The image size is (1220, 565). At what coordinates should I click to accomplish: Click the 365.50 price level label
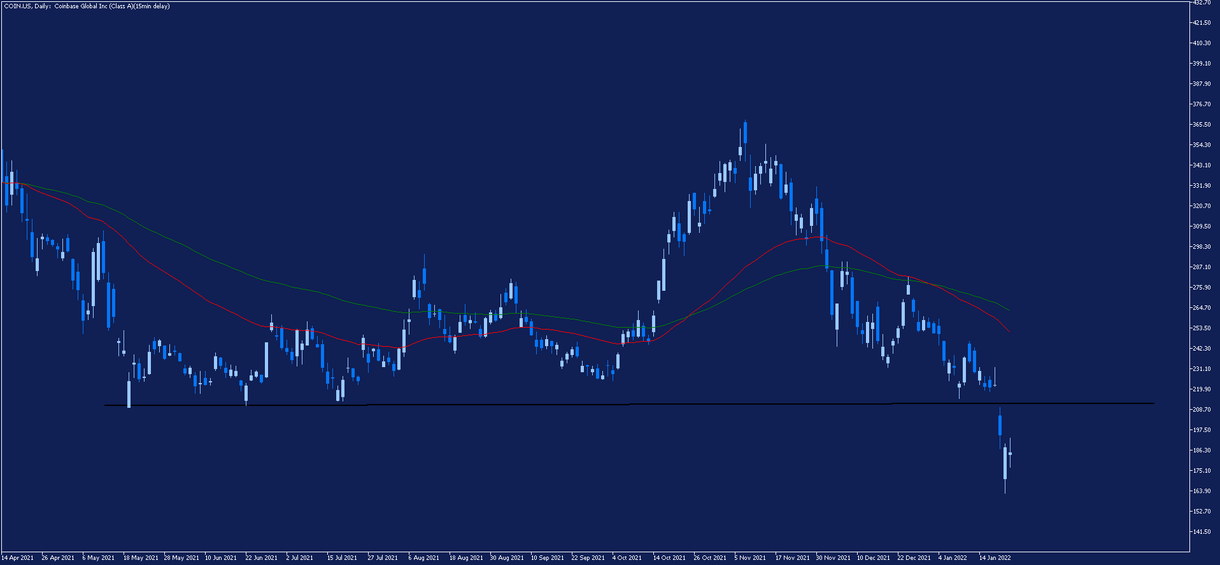tap(1202, 125)
